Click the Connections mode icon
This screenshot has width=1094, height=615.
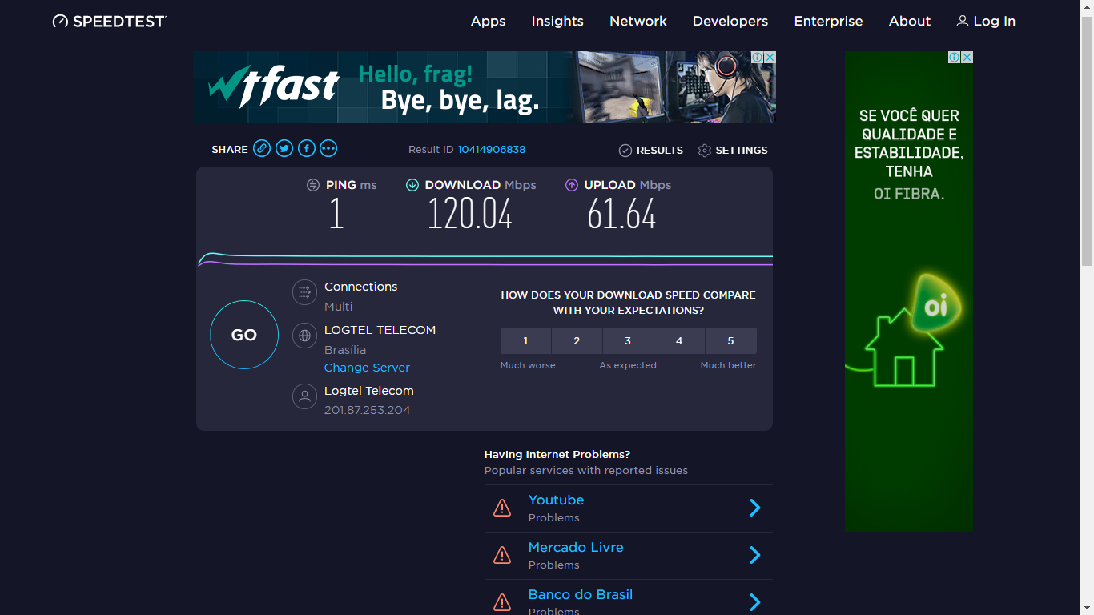(304, 293)
